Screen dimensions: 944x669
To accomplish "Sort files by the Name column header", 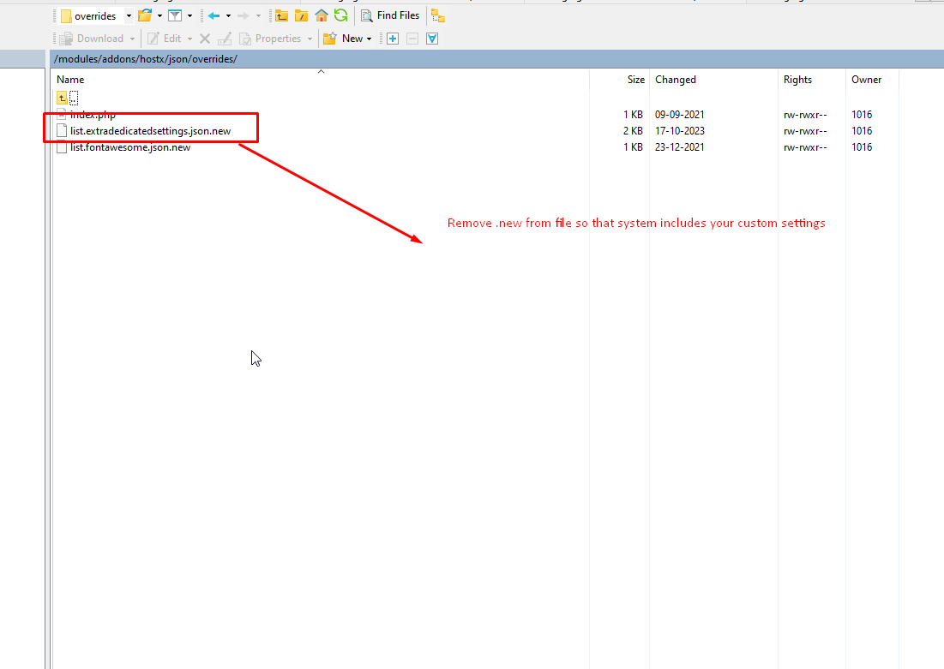I will pyautogui.click(x=70, y=80).
